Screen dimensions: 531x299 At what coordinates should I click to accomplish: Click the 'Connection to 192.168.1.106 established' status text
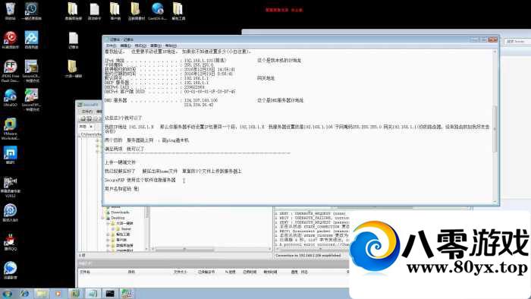(308, 255)
